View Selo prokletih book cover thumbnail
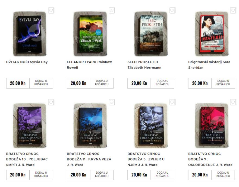The width and height of the screenshot is (239, 187). coord(151,34)
